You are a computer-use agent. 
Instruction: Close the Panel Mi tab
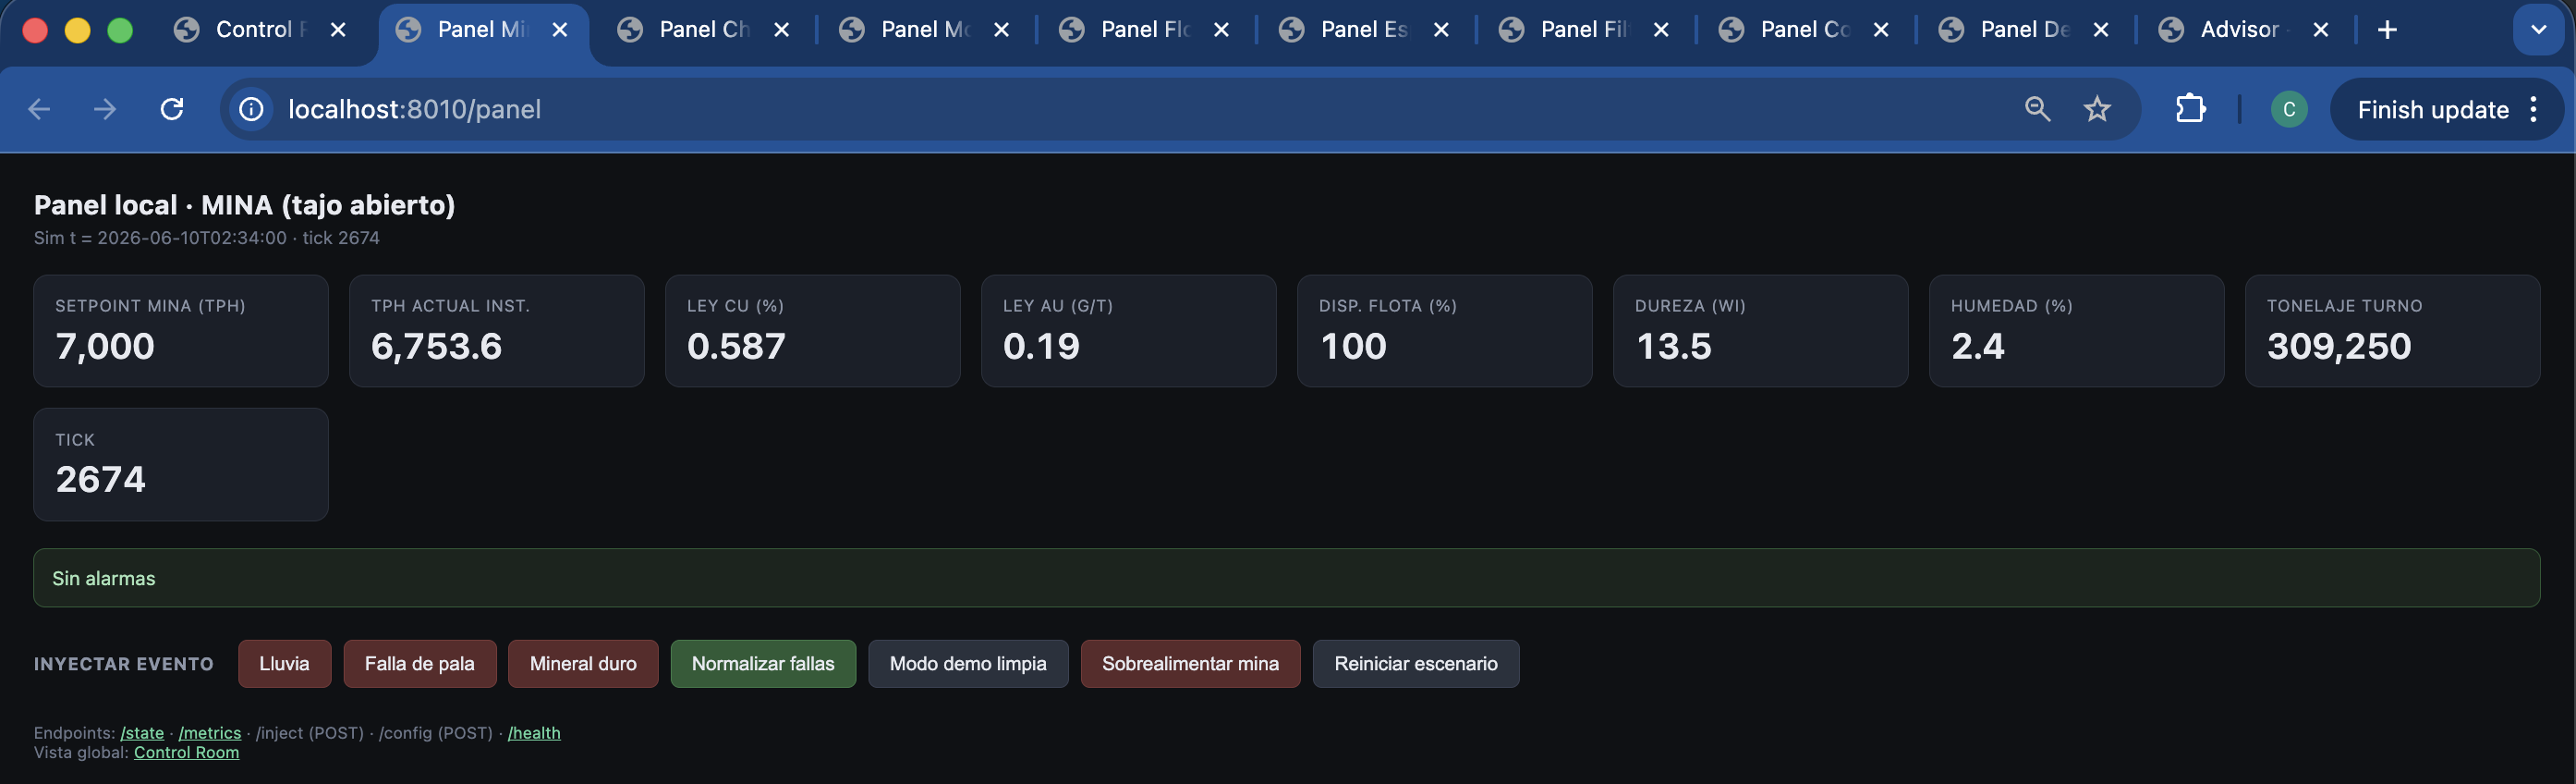[560, 30]
